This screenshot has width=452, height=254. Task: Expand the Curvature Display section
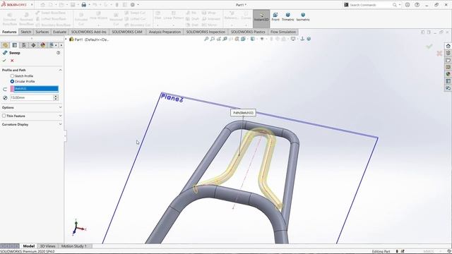point(60,124)
